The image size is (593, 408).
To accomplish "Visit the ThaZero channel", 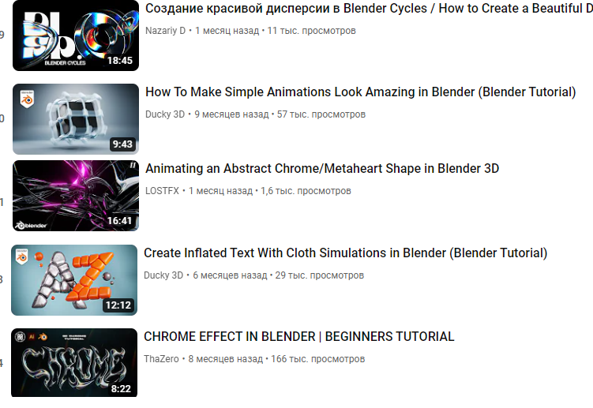I will pyautogui.click(x=161, y=359).
